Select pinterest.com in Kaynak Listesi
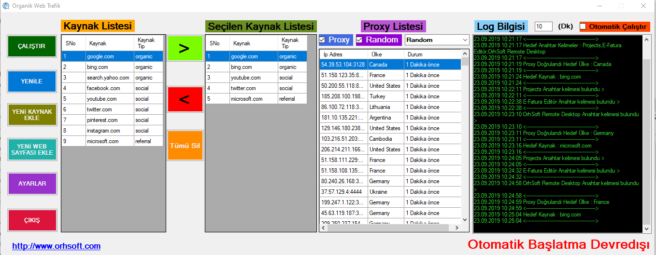The width and height of the screenshot is (656, 255). (x=112, y=120)
